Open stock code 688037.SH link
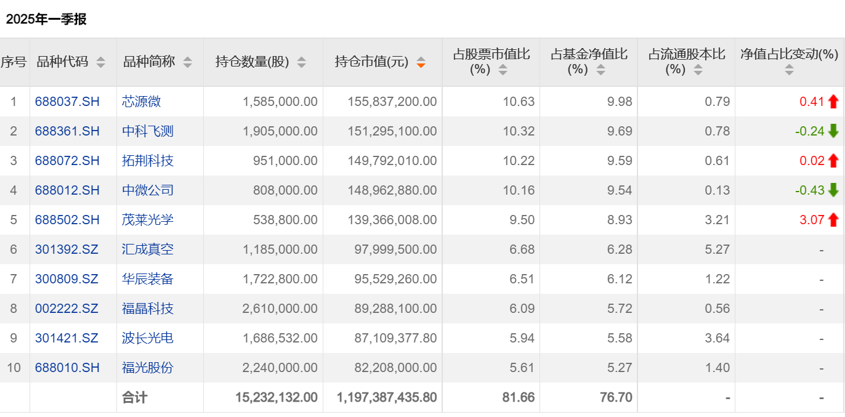845x417 pixels. tap(67, 102)
